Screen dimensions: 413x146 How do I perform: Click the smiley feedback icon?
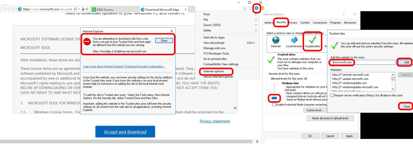click(262, 8)
